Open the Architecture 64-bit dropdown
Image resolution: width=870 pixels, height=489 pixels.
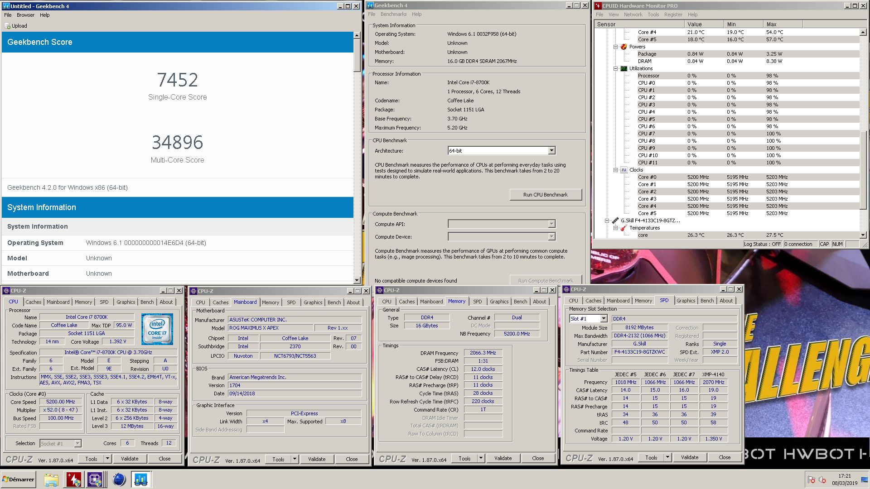point(551,151)
